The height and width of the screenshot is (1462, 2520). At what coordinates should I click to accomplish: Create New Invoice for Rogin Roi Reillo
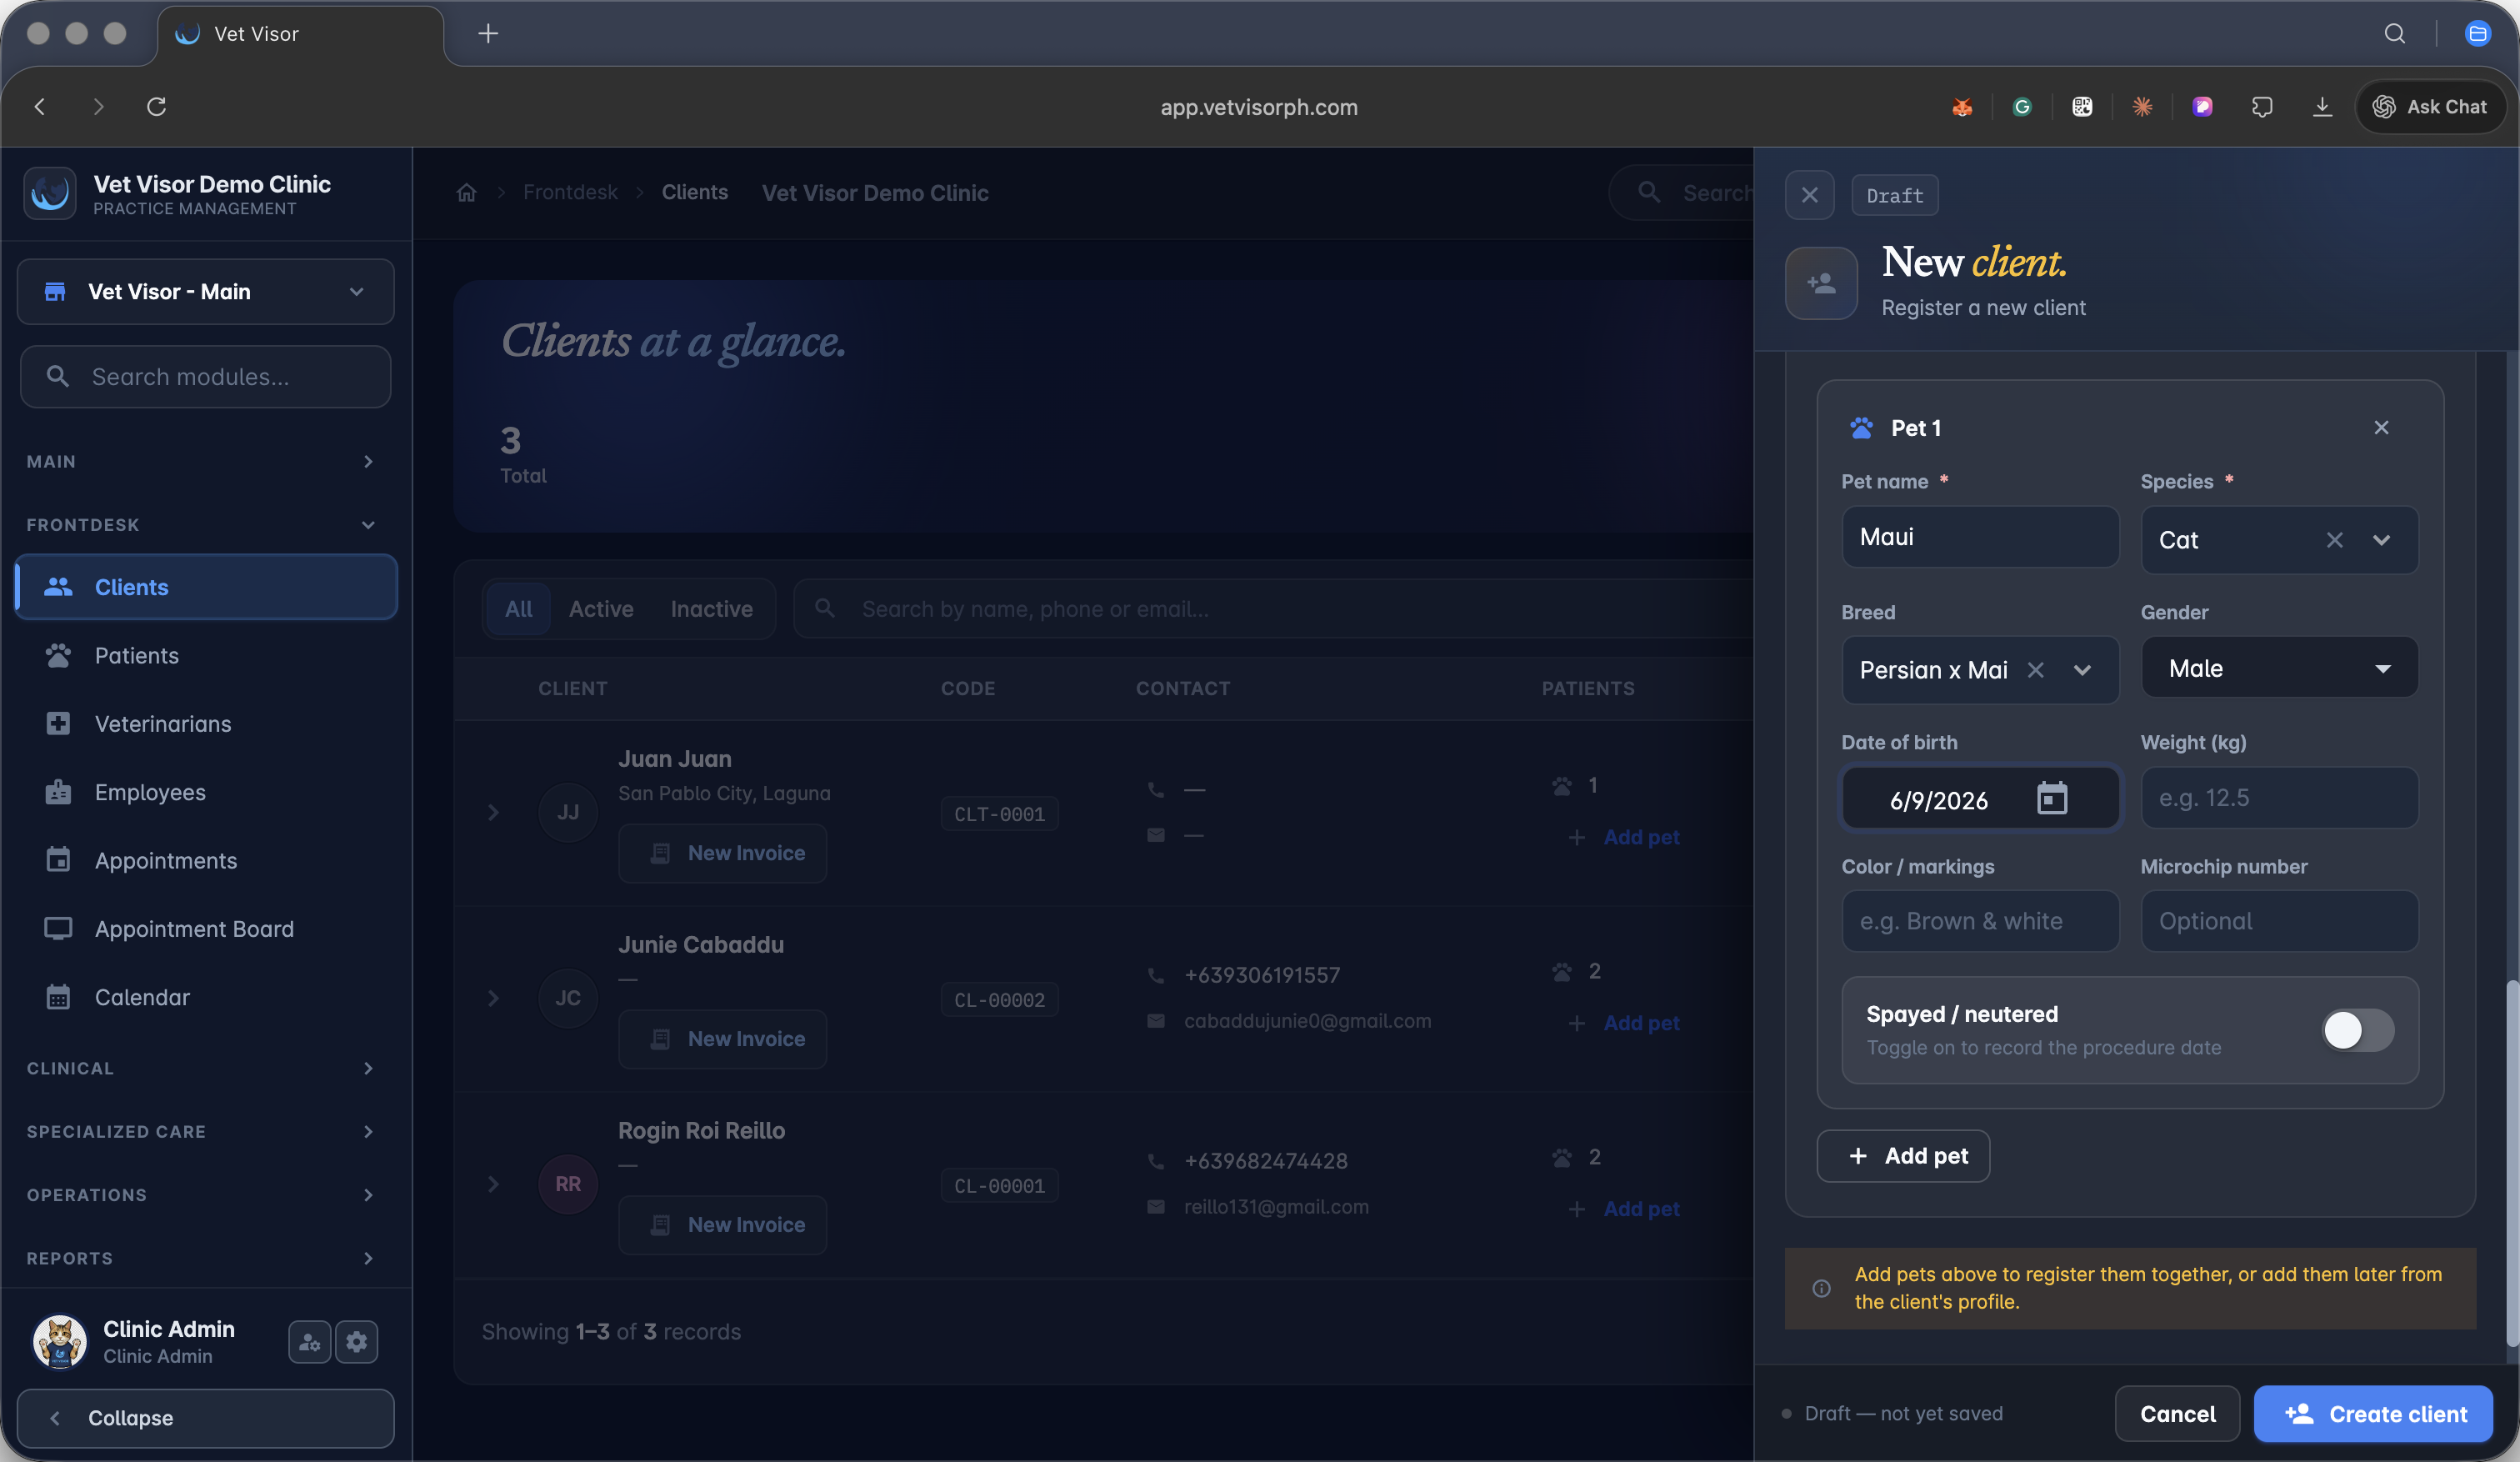click(723, 1225)
